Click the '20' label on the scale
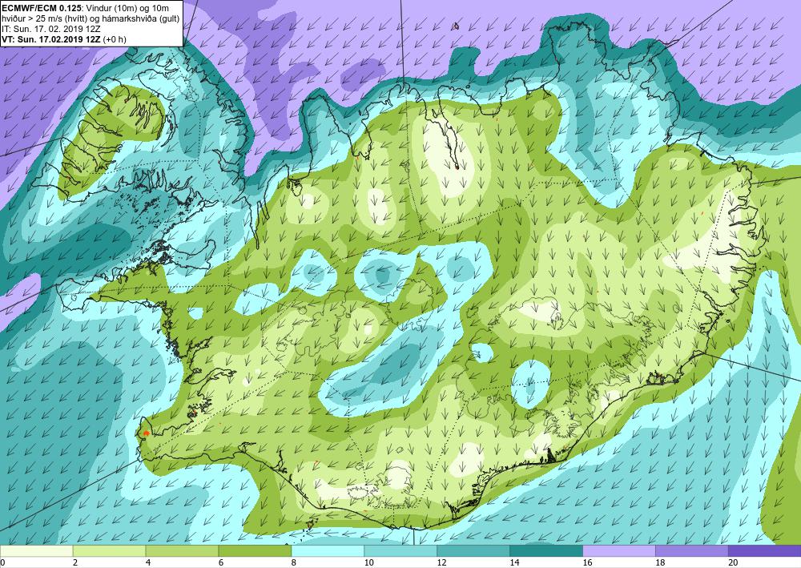 coord(733,562)
